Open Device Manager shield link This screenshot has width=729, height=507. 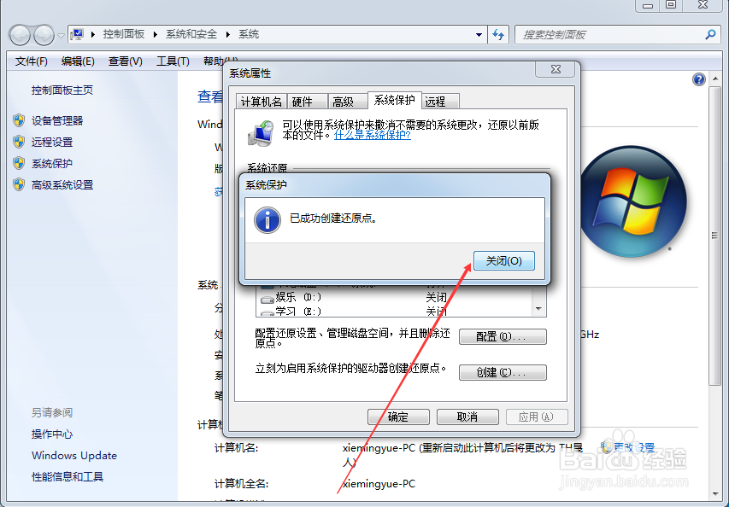click(x=57, y=120)
